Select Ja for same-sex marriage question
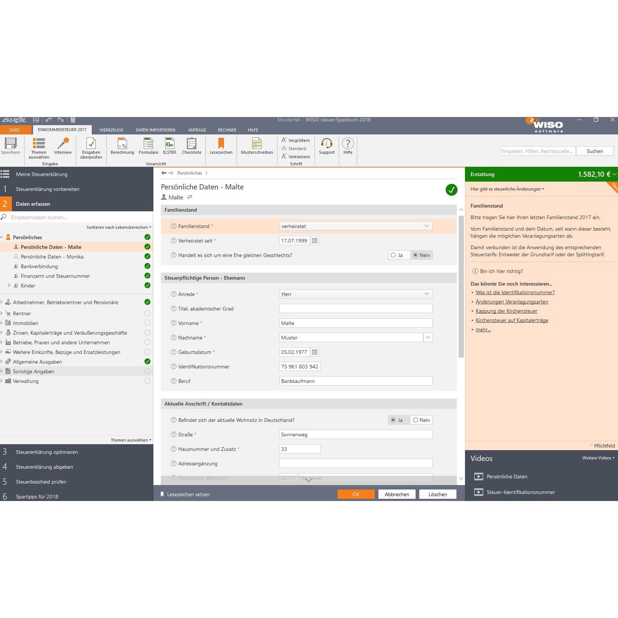This screenshot has height=618, width=618. click(399, 255)
